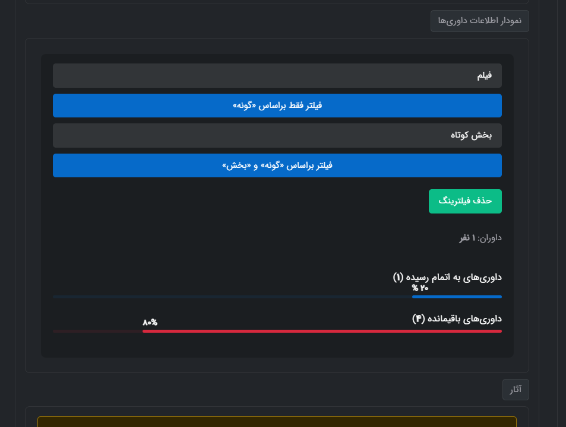Click the «داوران: ۱ نفر» judges count
566x427 pixels.
(x=480, y=238)
